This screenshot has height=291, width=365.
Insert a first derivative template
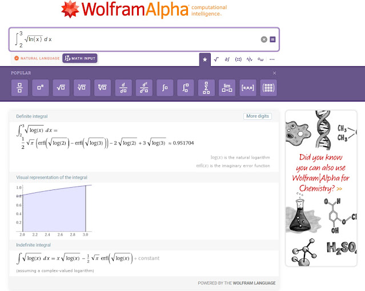pos(123,88)
